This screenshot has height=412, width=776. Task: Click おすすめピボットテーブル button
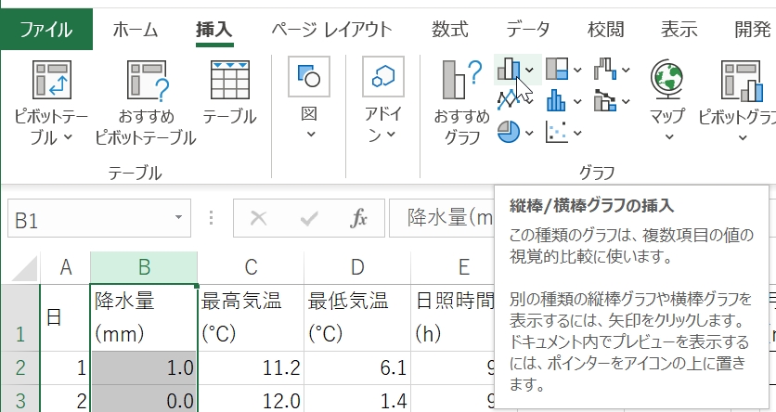[x=146, y=104]
